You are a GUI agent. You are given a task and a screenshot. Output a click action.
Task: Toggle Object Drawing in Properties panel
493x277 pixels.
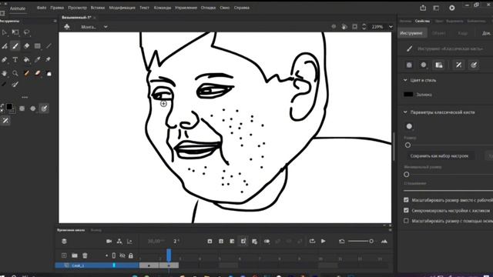pos(409,65)
